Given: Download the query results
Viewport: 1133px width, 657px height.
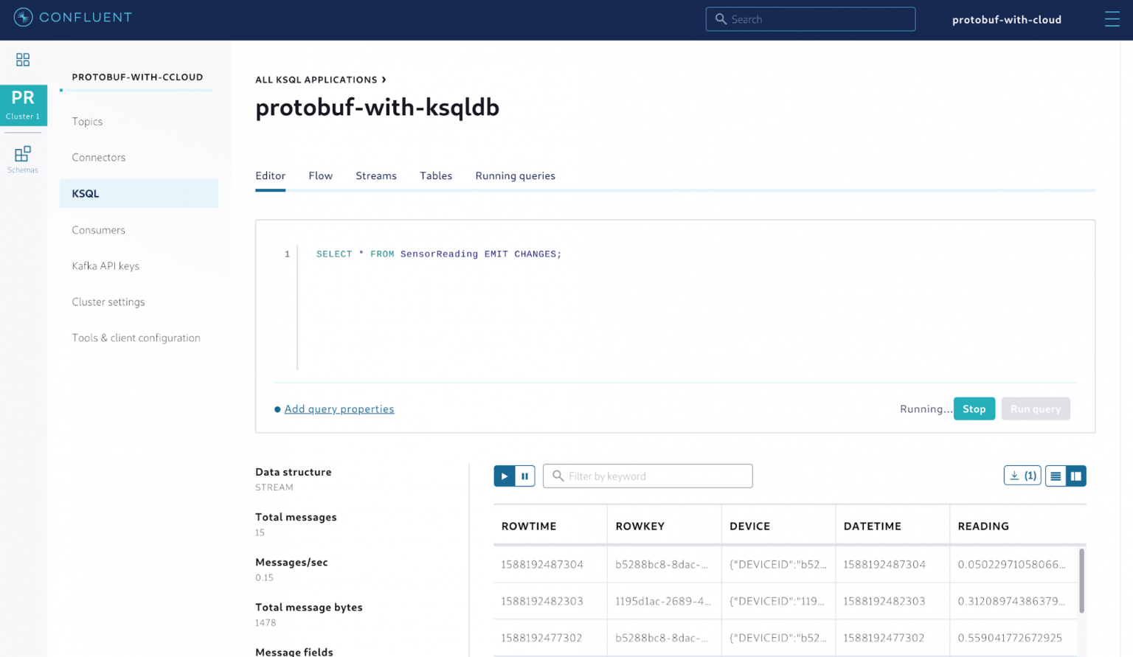Looking at the screenshot, I should pos(1022,476).
